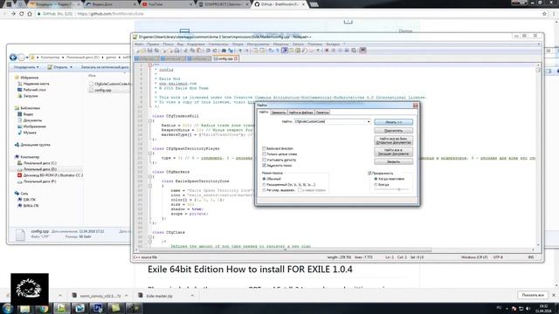Click Показать все in the downloads bar
This screenshot has width=559, height=314.
click(x=533, y=295)
